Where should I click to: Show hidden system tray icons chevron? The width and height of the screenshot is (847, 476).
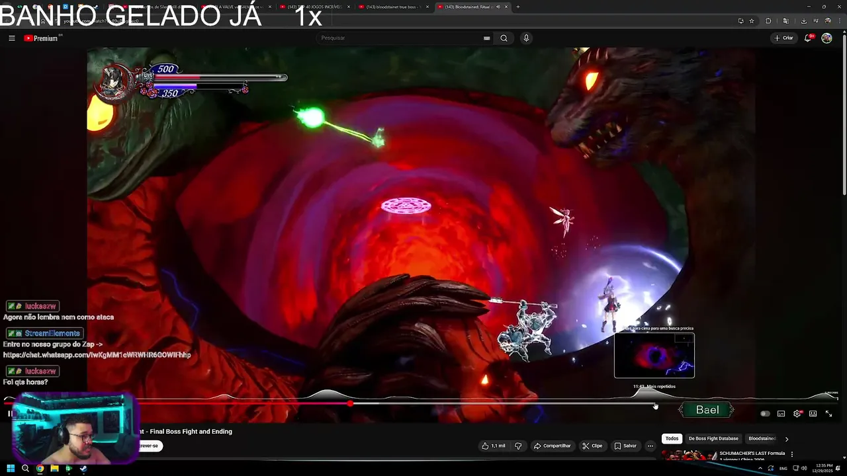coord(760,468)
